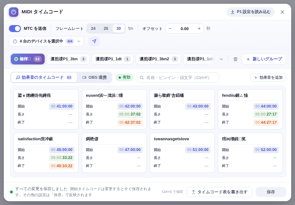
Task: Click the MIDI timecode app icon
Action: 14,12
